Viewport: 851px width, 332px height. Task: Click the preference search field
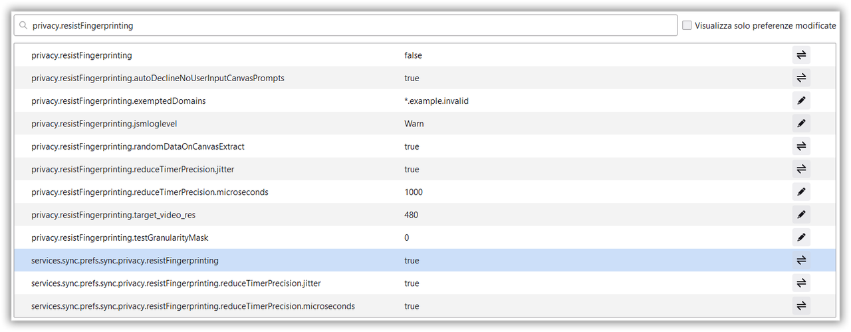[346, 25]
